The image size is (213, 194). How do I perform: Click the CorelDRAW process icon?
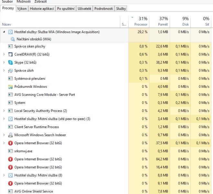click(x=10, y=54)
